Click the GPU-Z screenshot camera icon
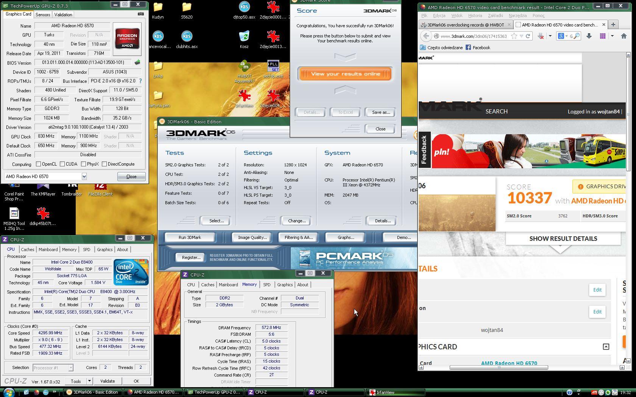 click(141, 14)
